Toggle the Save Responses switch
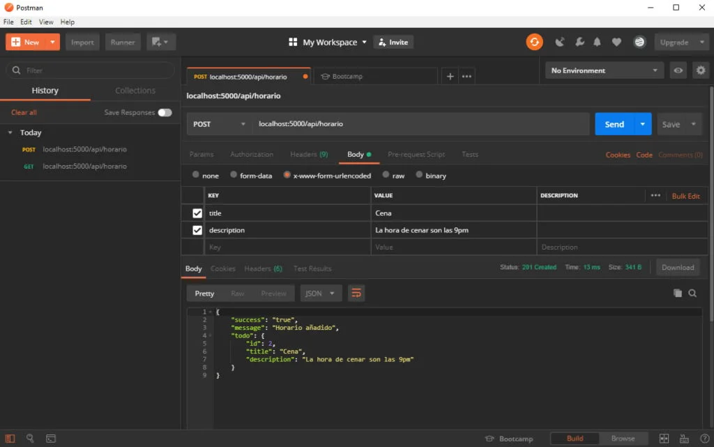 pos(165,112)
